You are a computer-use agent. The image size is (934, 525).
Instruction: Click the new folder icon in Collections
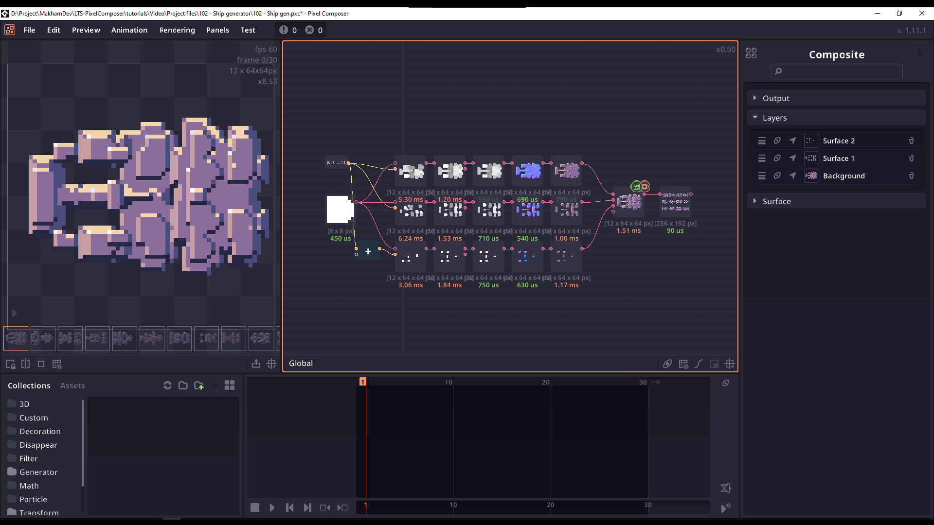[199, 385]
